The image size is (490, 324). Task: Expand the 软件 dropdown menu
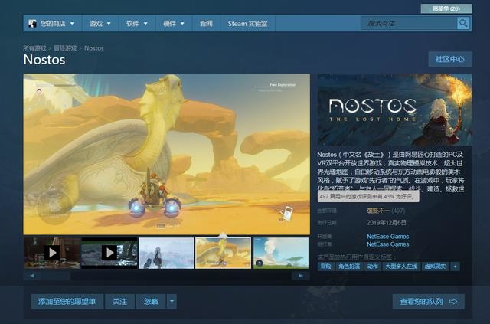pyautogui.click(x=145, y=24)
